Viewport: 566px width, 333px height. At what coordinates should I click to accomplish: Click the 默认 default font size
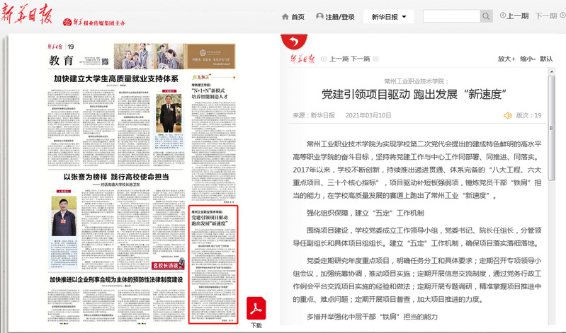click(548, 59)
